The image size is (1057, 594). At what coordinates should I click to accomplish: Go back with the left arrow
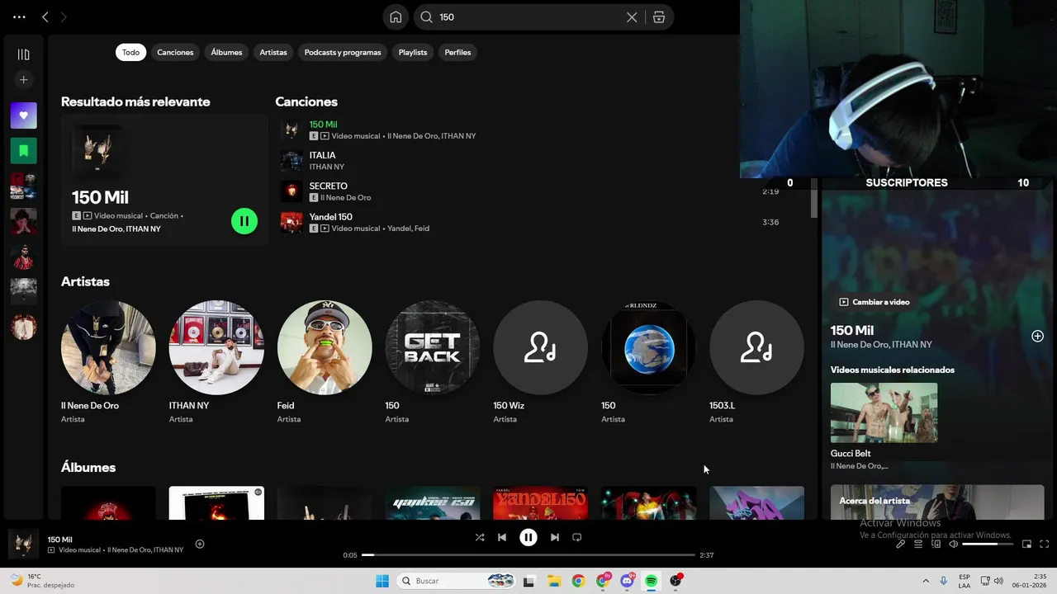(45, 16)
